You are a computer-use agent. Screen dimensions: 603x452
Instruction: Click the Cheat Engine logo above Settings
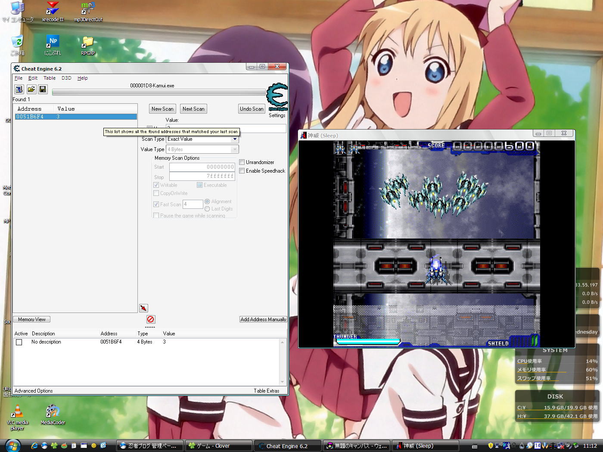[277, 97]
